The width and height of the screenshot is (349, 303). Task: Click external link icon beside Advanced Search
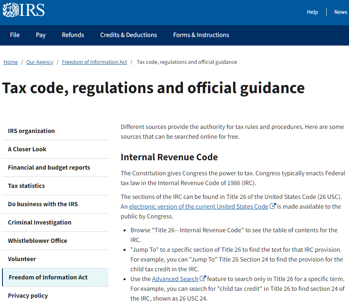tap(203, 279)
